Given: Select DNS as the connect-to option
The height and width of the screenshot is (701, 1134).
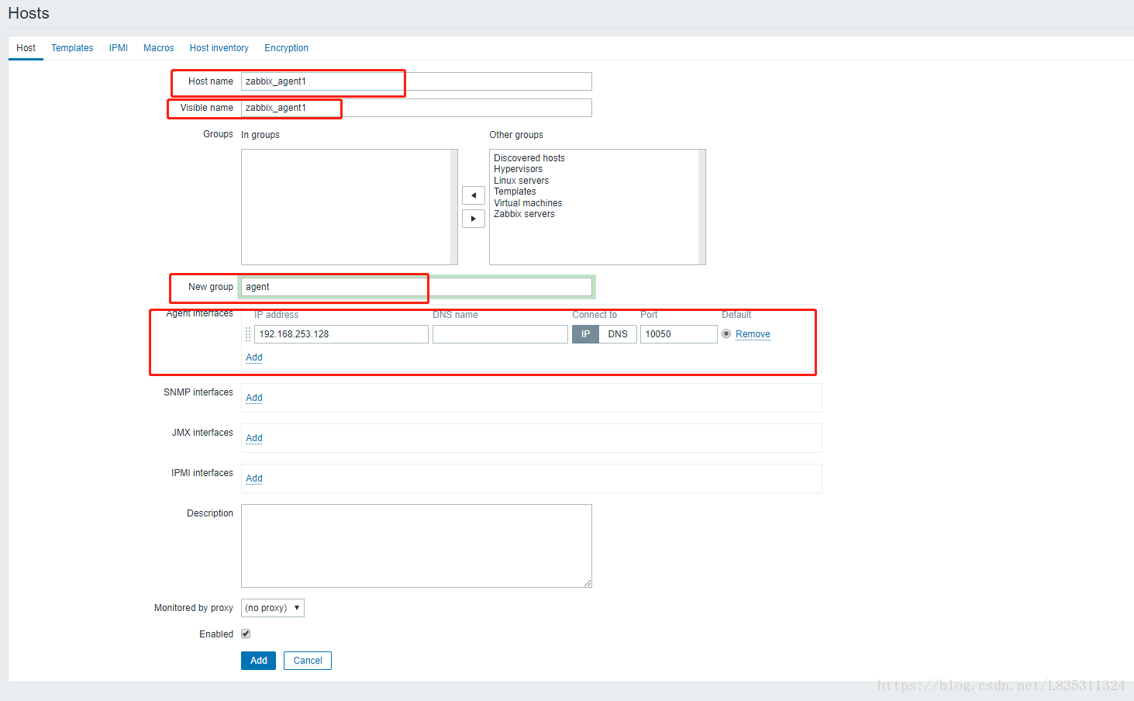Looking at the screenshot, I should [618, 334].
